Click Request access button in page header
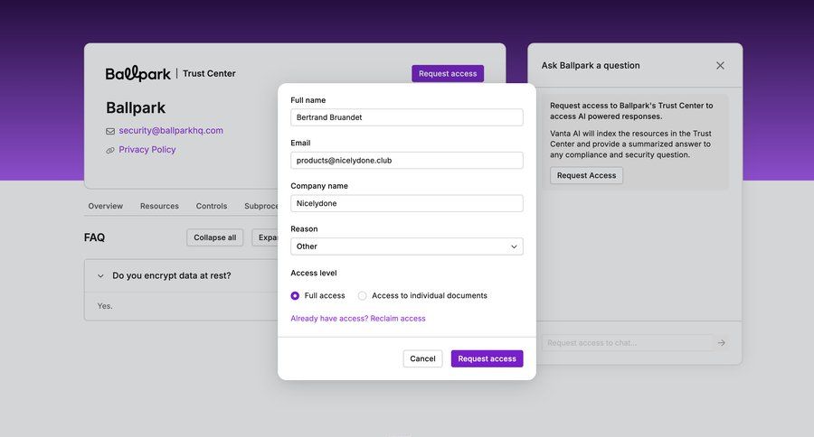 pyautogui.click(x=448, y=74)
